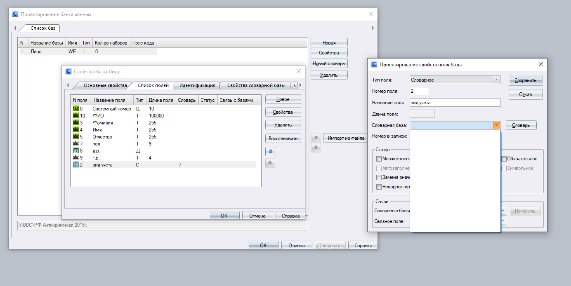Click the Название базы column header
The width and height of the screenshot is (571, 286).
click(x=47, y=43)
